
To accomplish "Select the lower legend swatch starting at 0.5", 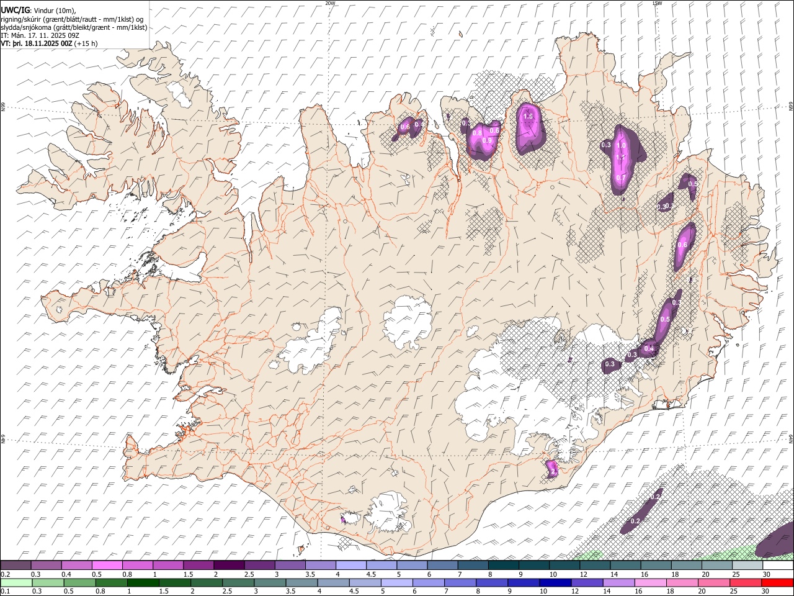I will (79, 582).
